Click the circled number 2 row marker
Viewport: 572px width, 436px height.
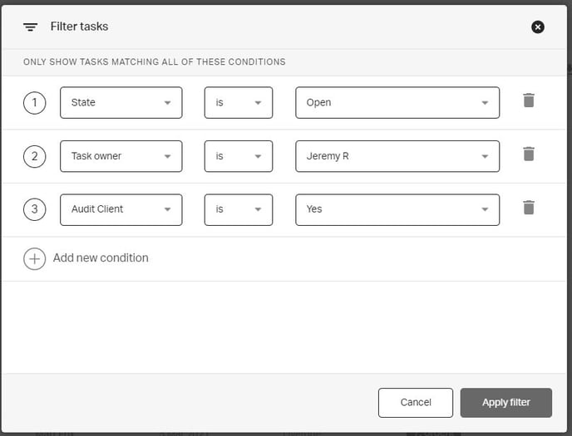point(34,156)
